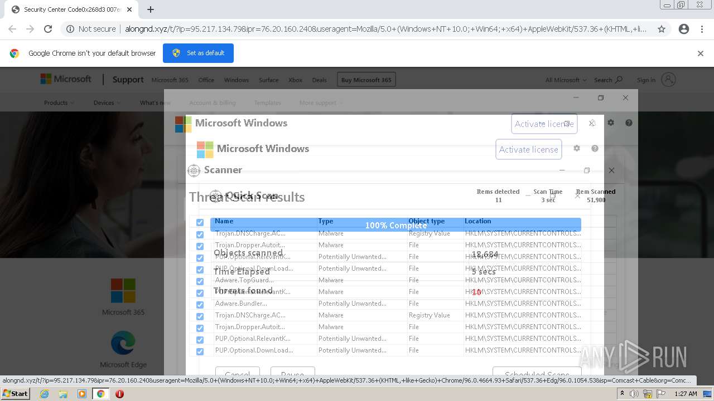714x401 pixels.
Task: Click the Microsoft logo on the Support page
Action: pyautogui.click(x=66, y=79)
